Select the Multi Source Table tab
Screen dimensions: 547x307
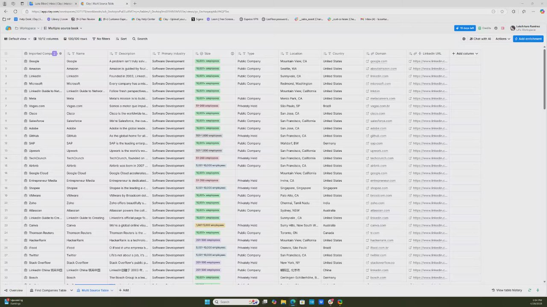pos(93,290)
